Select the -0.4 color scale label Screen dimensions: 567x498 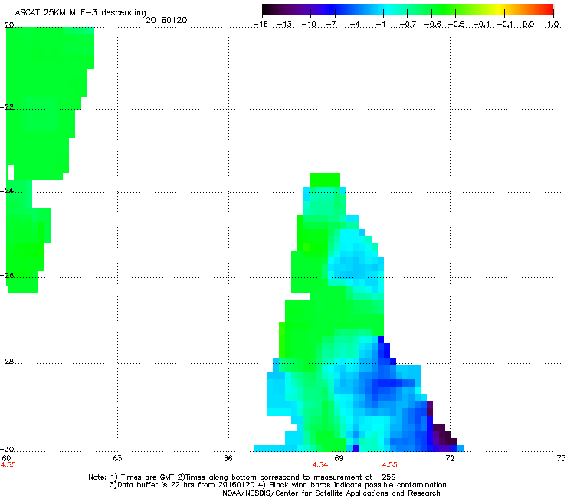pyautogui.click(x=482, y=25)
